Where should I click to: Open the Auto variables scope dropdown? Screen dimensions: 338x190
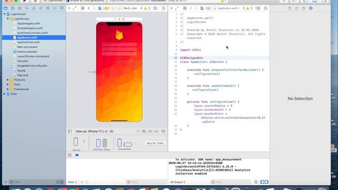[x=72, y=182]
